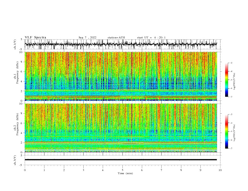Click the ch.1 spectrogram panel

[121, 76]
